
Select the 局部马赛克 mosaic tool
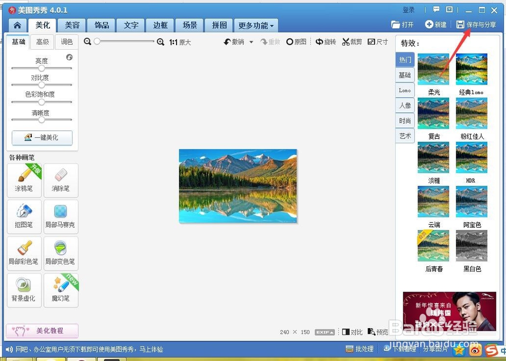(x=61, y=217)
